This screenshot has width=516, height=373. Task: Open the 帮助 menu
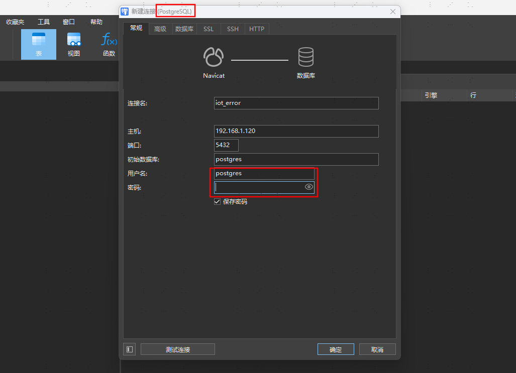96,22
